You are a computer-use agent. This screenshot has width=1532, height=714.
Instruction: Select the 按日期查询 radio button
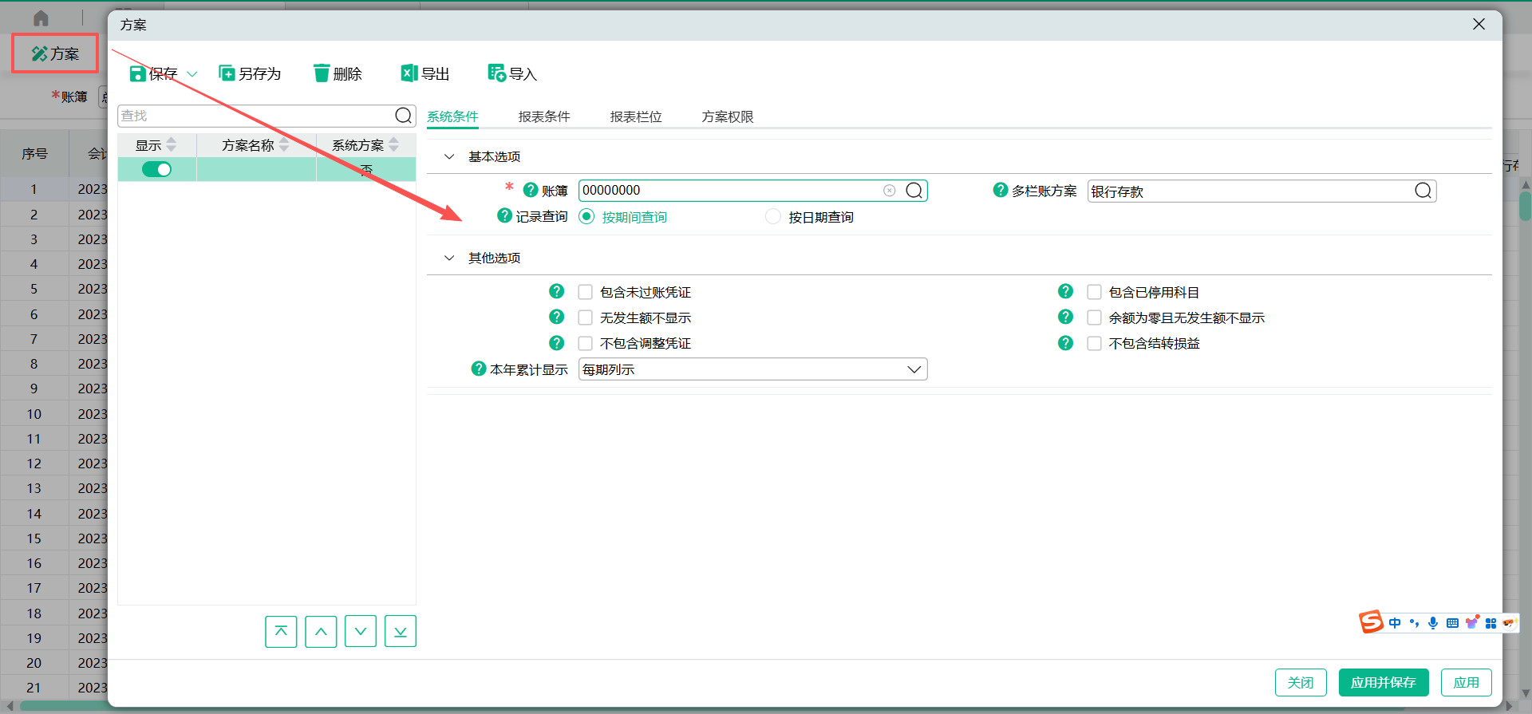[x=773, y=217]
